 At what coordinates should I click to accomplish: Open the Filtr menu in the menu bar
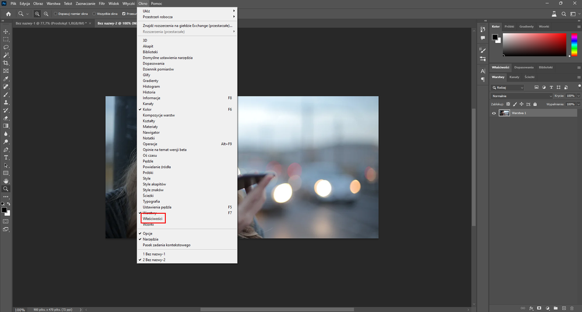[x=102, y=3]
